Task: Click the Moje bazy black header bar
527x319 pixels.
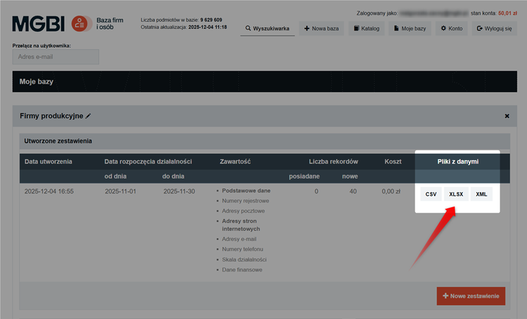Action: pos(263,82)
